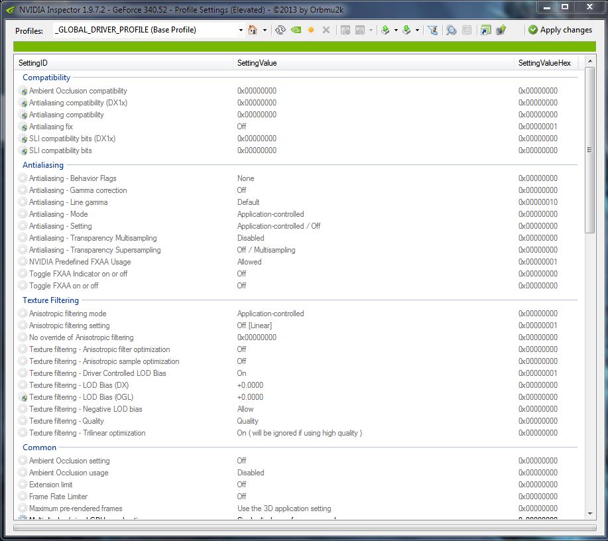Click the SettingValue column header

pos(374,63)
